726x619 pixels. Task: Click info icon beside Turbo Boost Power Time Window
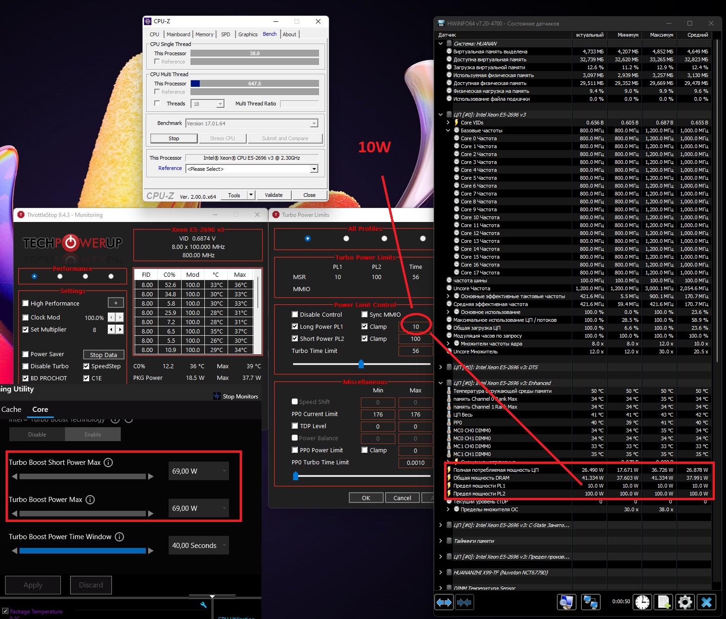click(119, 537)
